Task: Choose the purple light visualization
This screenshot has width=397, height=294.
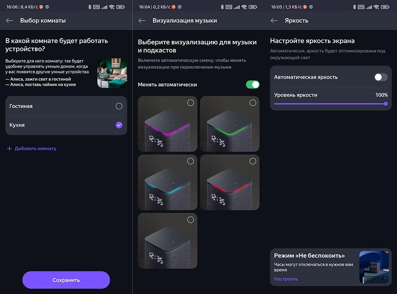Action: coord(167,124)
